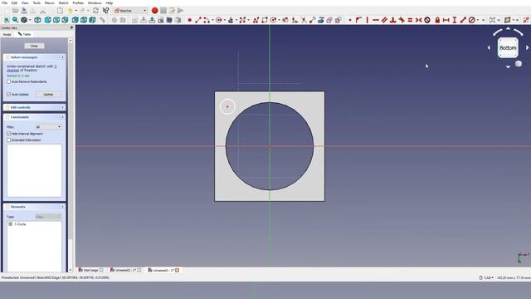Toggle Hide Internal Alignment checkbox
The image size is (531, 299).
[x=9, y=134]
